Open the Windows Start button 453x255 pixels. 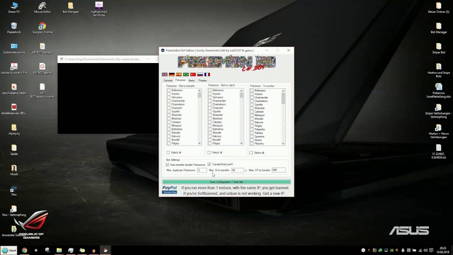coord(9,250)
